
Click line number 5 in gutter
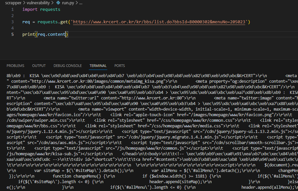point(12,34)
